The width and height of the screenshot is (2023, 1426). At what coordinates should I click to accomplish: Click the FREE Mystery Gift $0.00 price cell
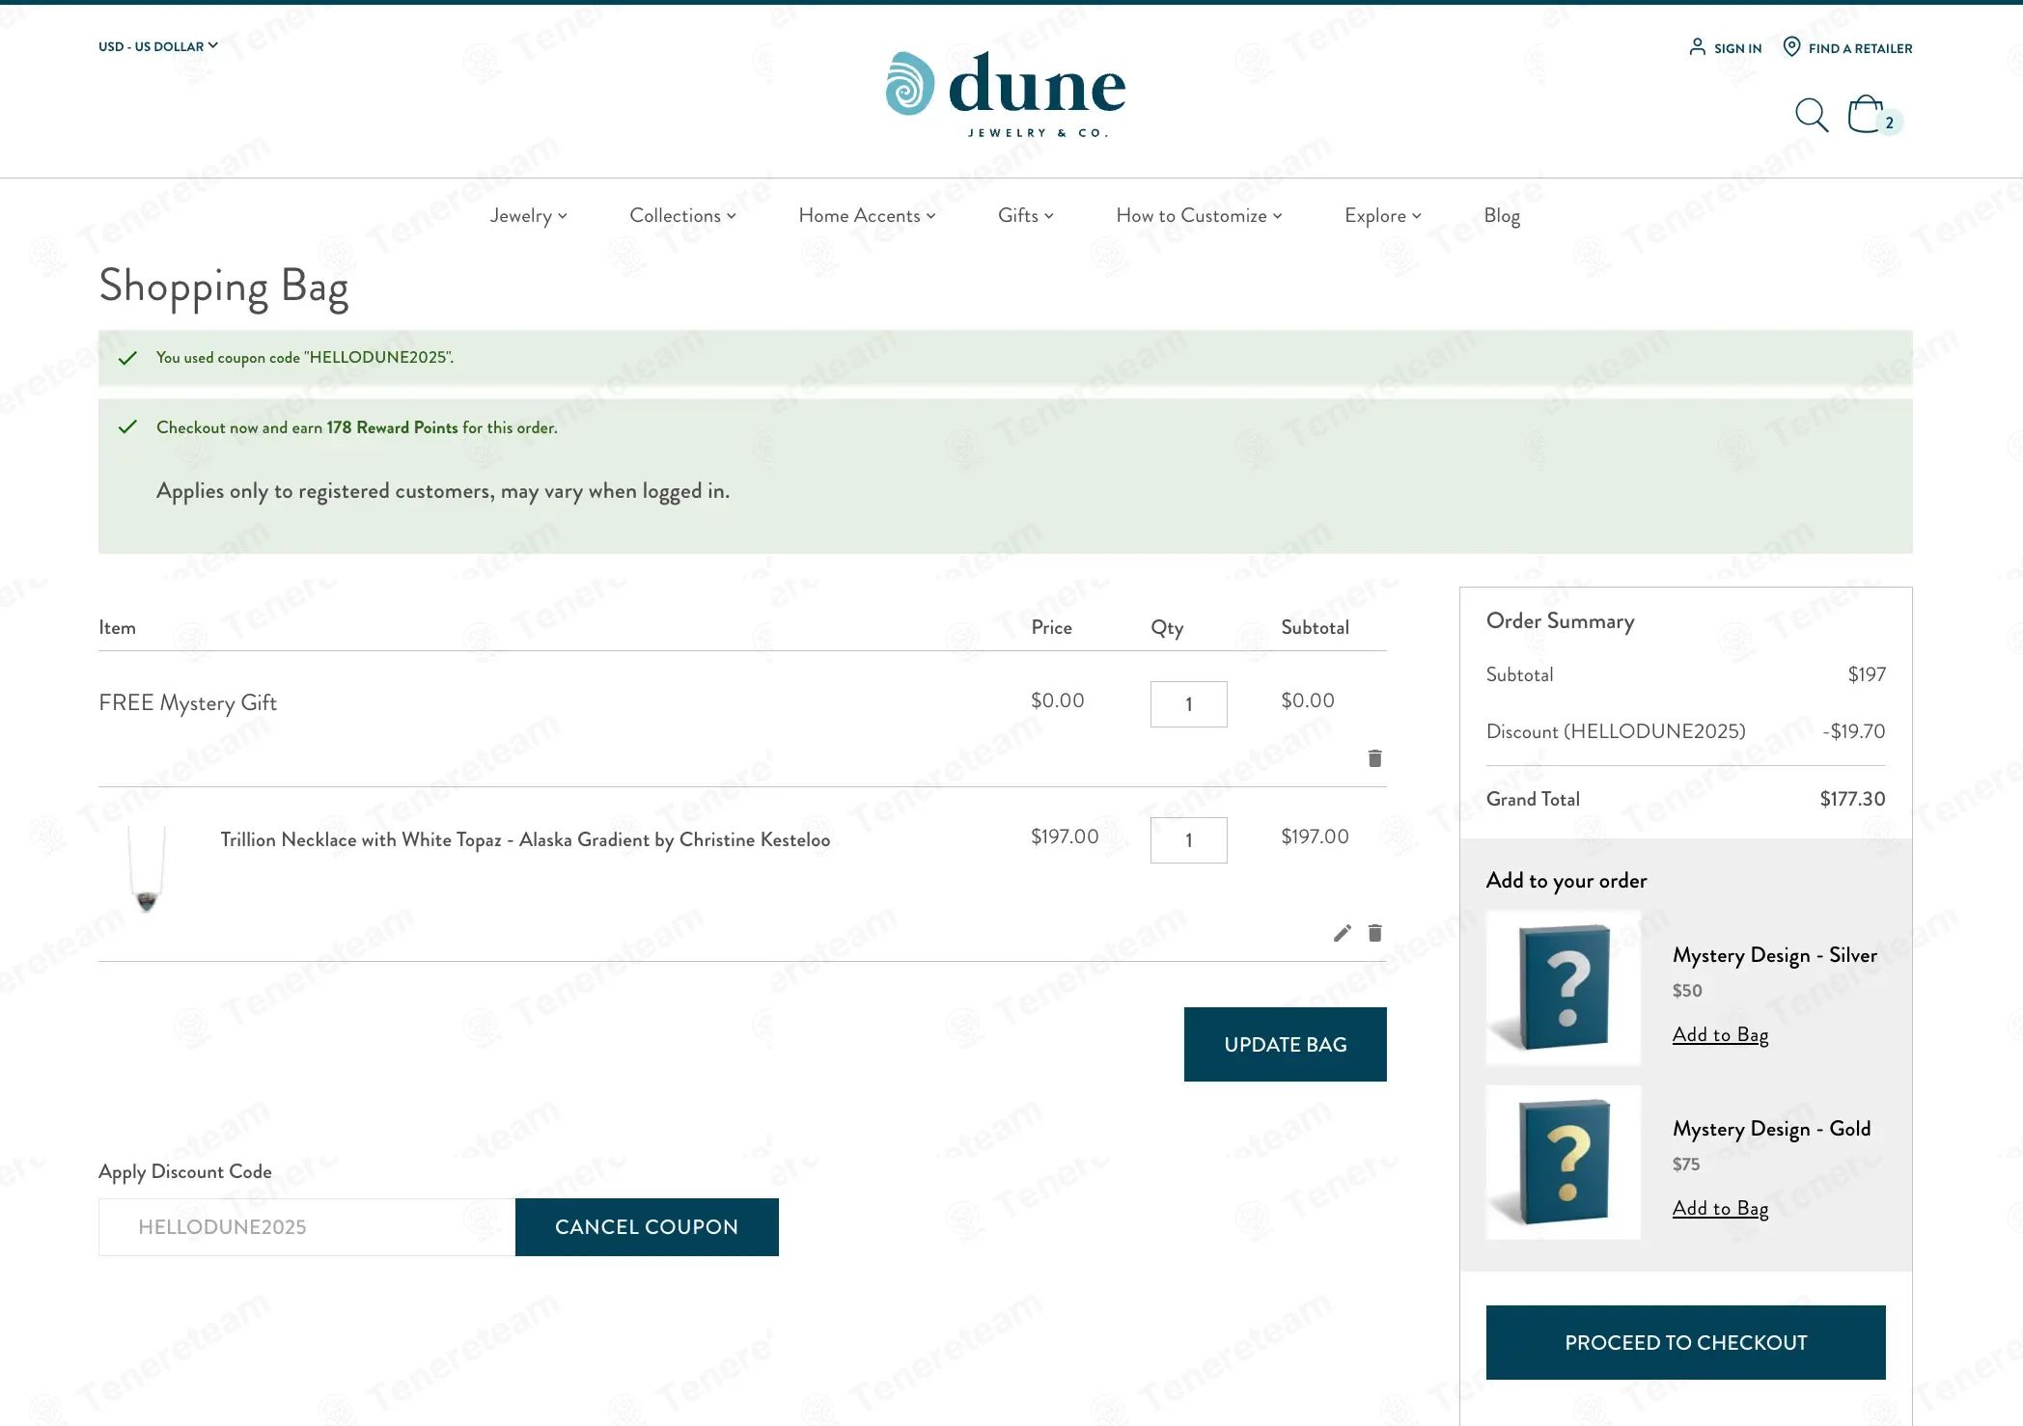coord(1057,700)
